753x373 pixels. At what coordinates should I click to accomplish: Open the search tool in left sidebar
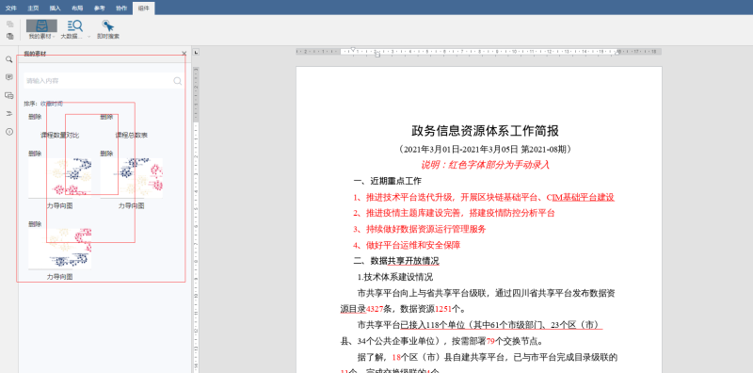[9, 59]
